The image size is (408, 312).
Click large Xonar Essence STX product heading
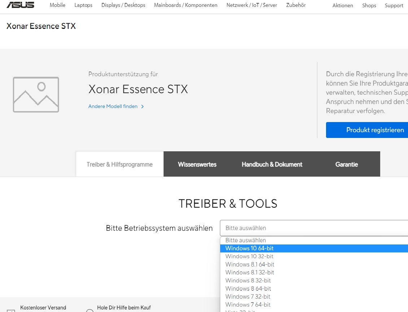(138, 89)
